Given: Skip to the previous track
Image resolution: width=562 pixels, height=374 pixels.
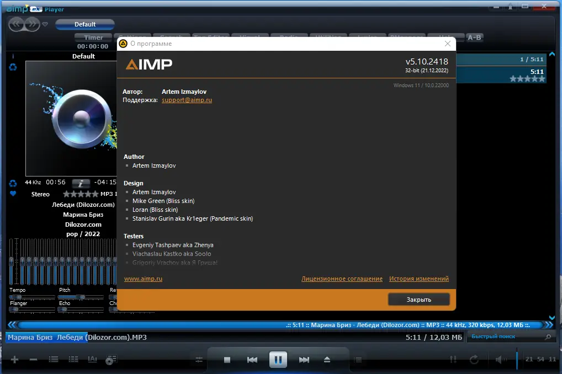Looking at the screenshot, I should (x=252, y=360).
